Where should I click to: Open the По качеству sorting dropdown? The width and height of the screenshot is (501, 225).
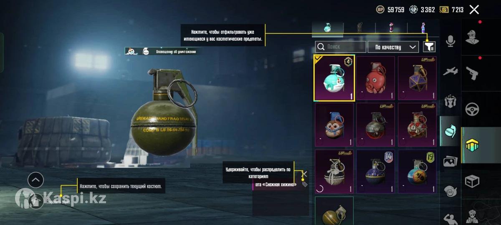(394, 47)
